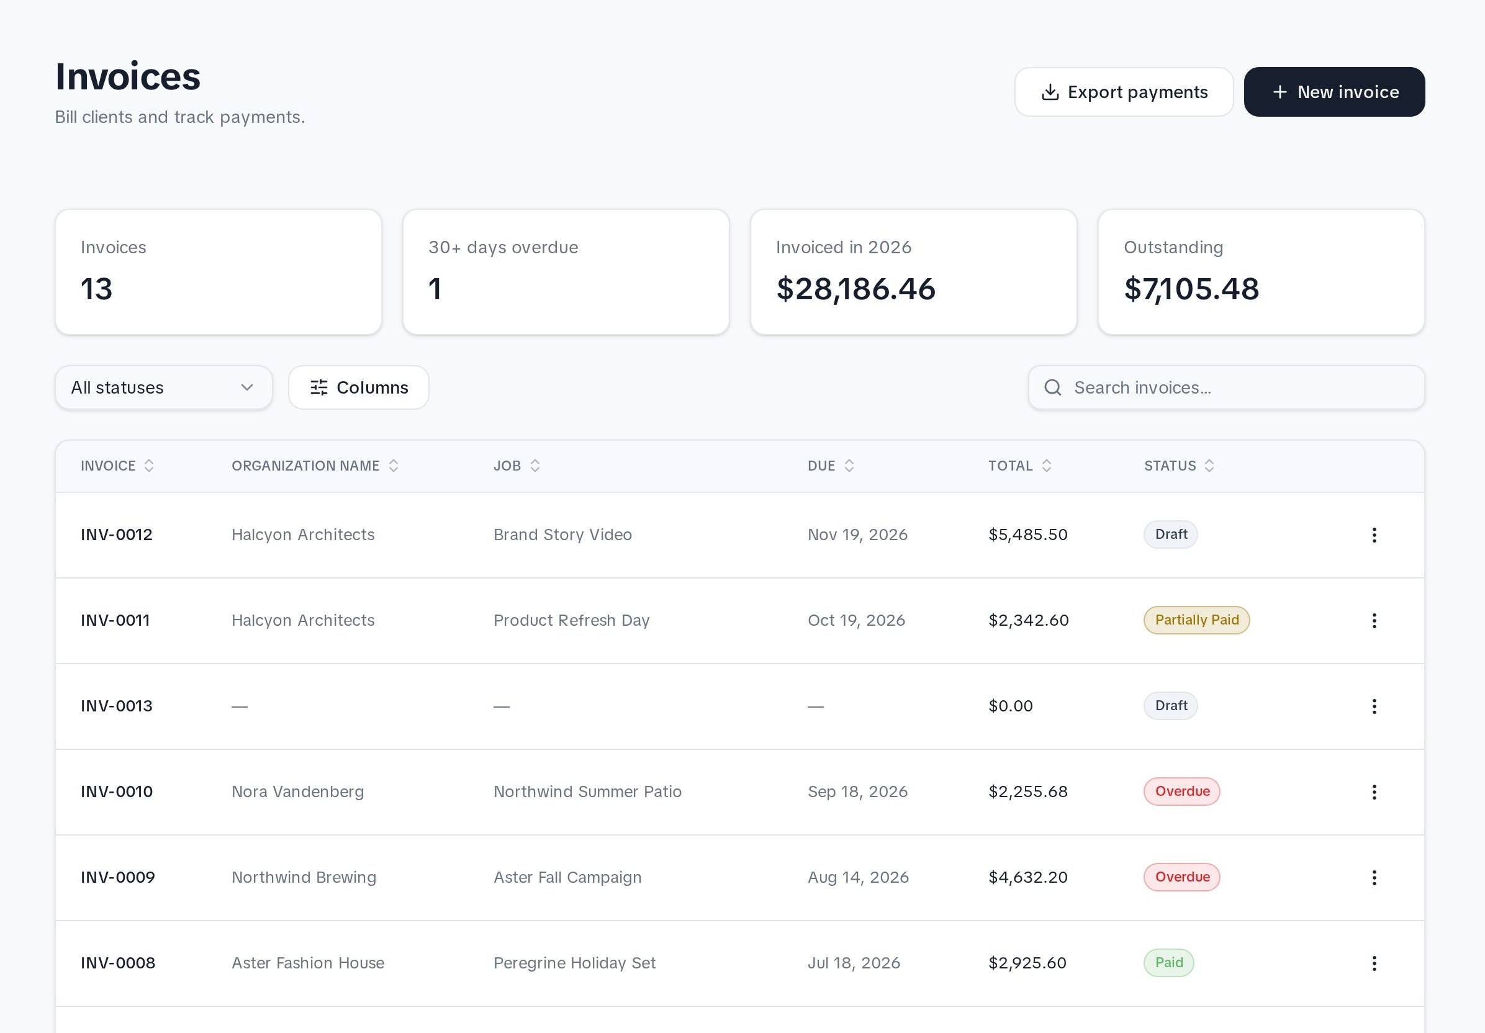Image resolution: width=1485 pixels, height=1033 pixels.
Task: Click Brand Story Video job
Action: click(562, 535)
